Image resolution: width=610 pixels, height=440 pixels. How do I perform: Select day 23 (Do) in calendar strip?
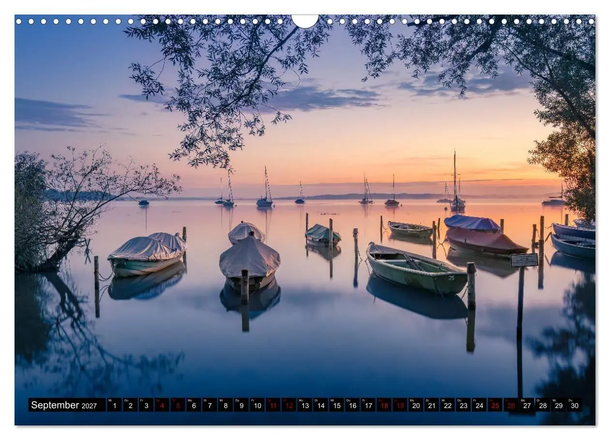[463, 405]
